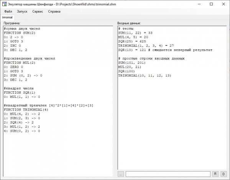230x180 pixels.
Task: Open the Файл menu
Action: pyautogui.click(x=8, y=11)
